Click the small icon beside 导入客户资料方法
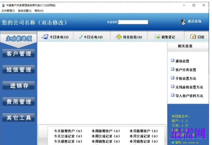The width and height of the screenshot is (212, 145). [x=172, y=95]
